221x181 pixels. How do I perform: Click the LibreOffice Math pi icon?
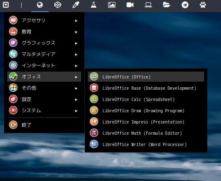(94, 133)
